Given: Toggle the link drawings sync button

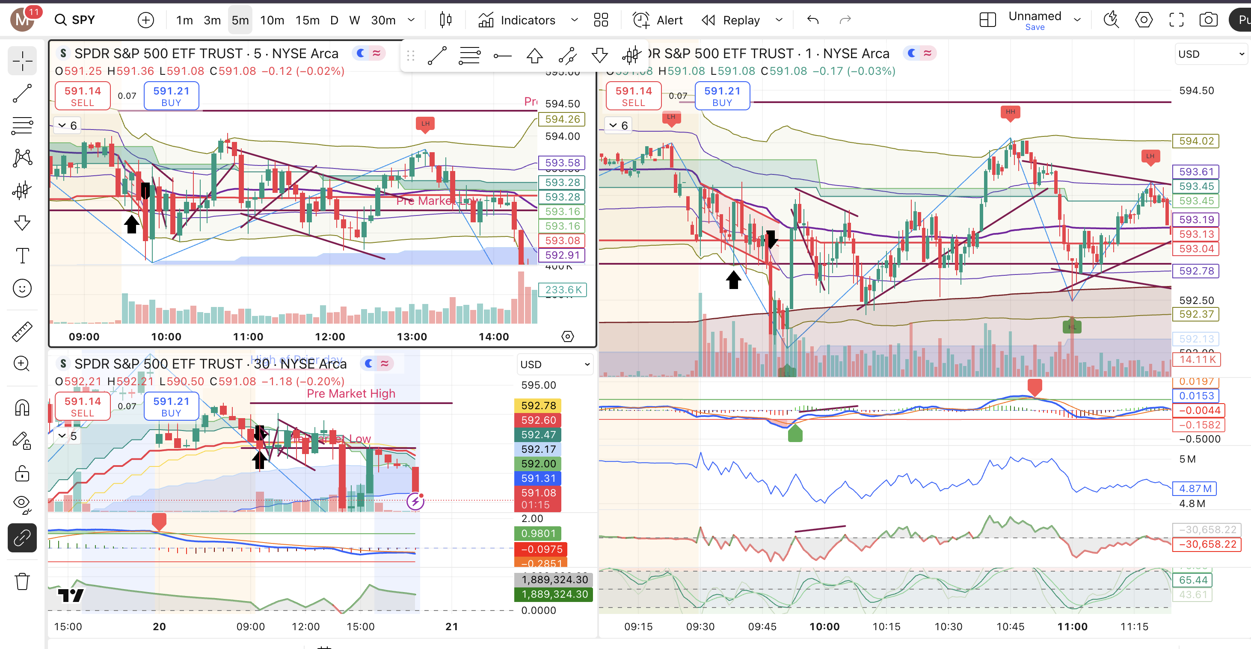Looking at the screenshot, I should (x=22, y=538).
